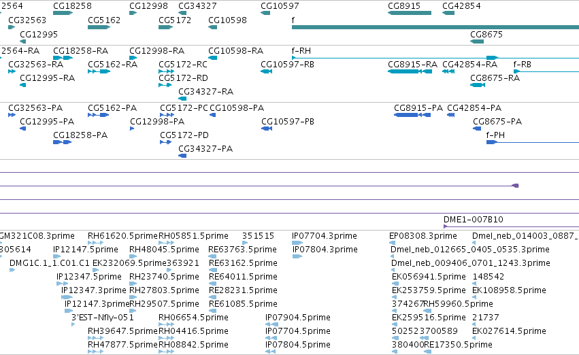Select the RE63763.5prime EST label
The image size is (579, 355).
point(242,250)
